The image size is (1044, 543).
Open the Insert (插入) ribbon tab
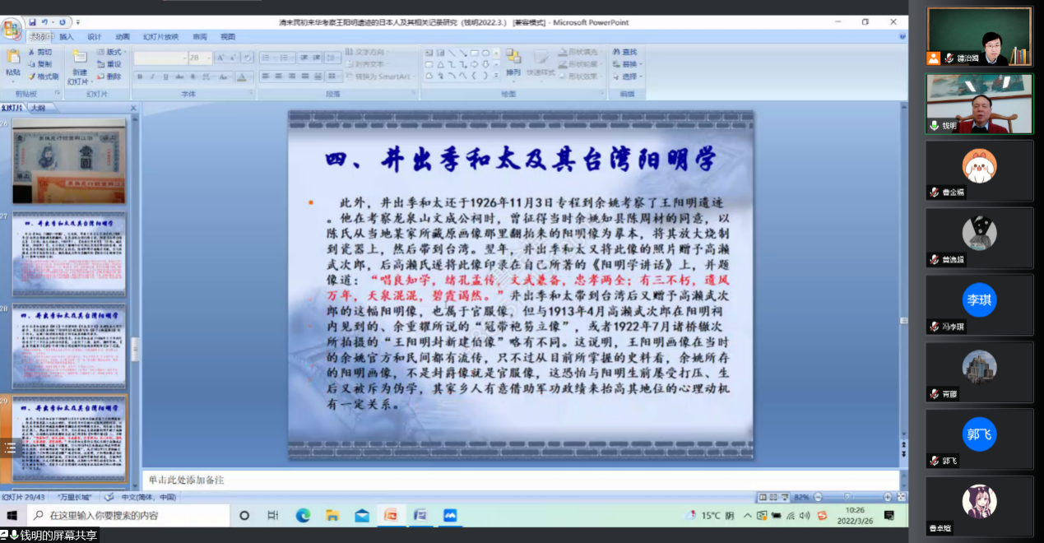[x=67, y=37]
